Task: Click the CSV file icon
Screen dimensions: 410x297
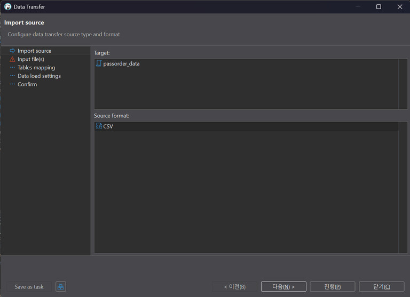Action: [99, 126]
